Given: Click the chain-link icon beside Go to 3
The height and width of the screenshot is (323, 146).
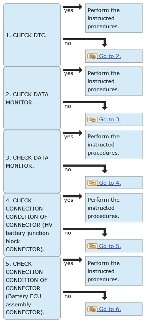Looking at the screenshot, I should (92, 120).
